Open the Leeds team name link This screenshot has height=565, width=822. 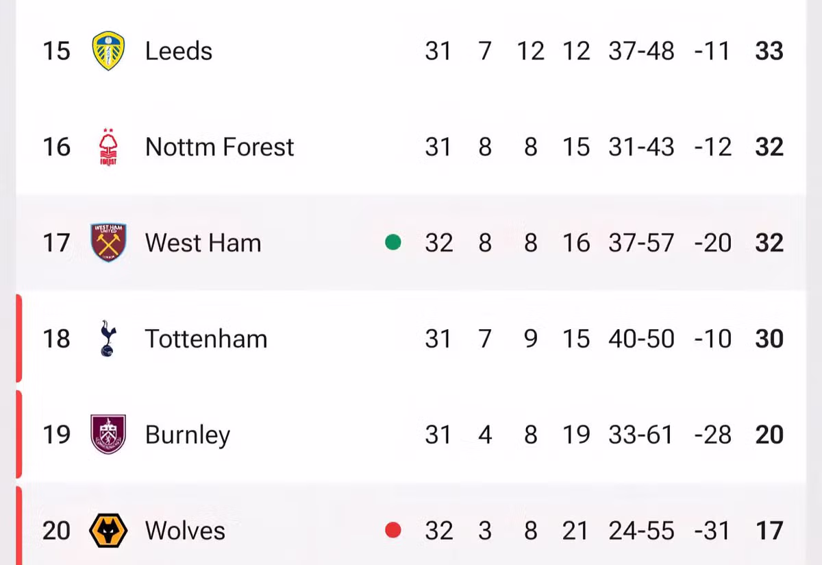click(179, 51)
